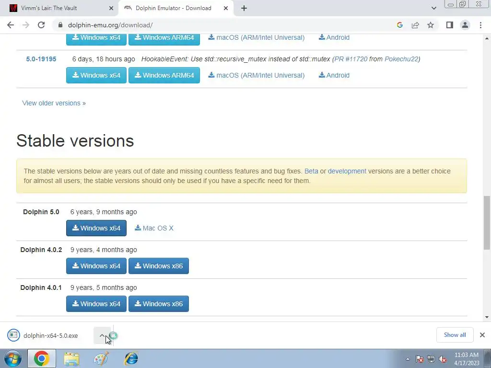This screenshot has width=491, height=368.
Task: Open Action Center flag icon
Action: 420,359
